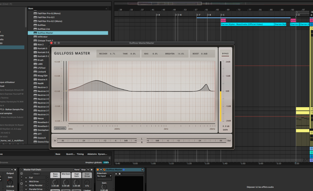The width and height of the screenshot is (313, 191).
Task: Click the BYPASS button in Gullfoss plugin
Action: [x=225, y=54]
